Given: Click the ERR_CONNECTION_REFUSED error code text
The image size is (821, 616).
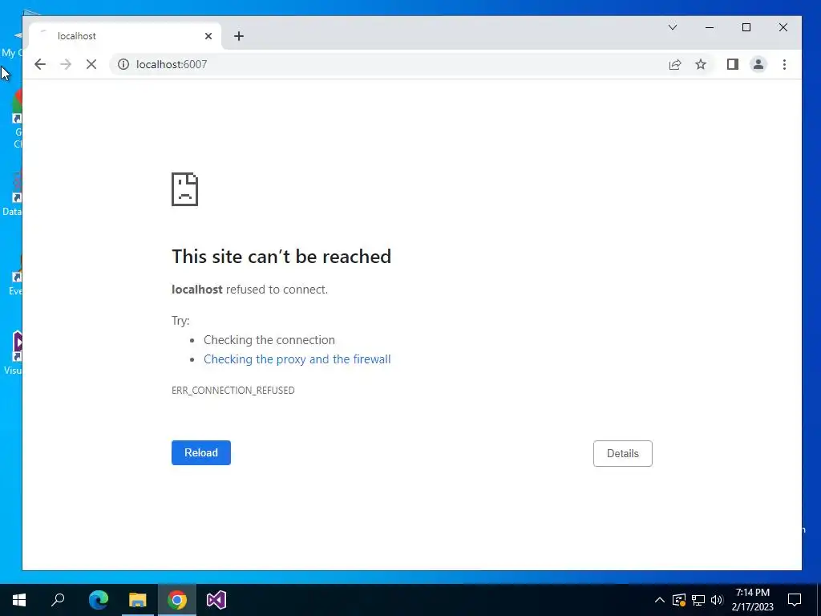Looking at the screenshot, I should (233, 391).
